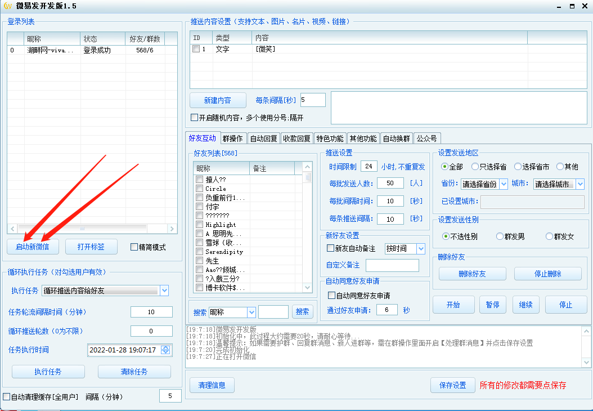Click the 清除任务 button

[134, 372]
